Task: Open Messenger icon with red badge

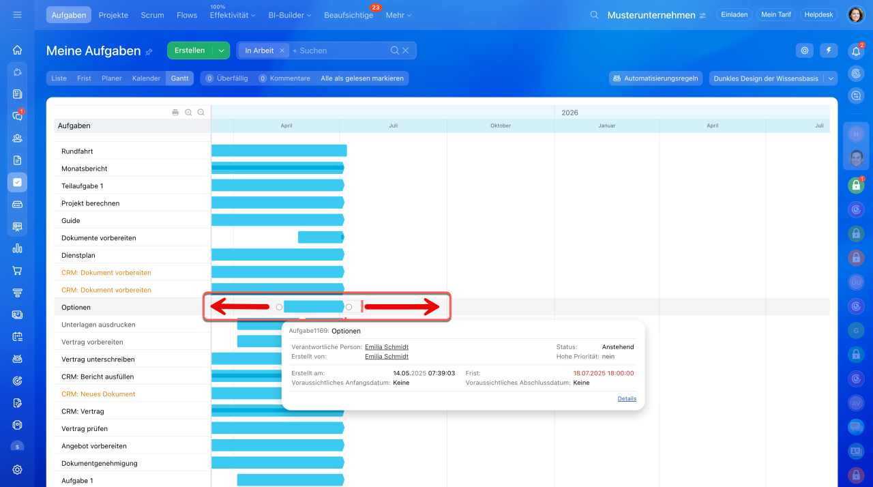Action: pyautogui.click(x=17, y=115)
